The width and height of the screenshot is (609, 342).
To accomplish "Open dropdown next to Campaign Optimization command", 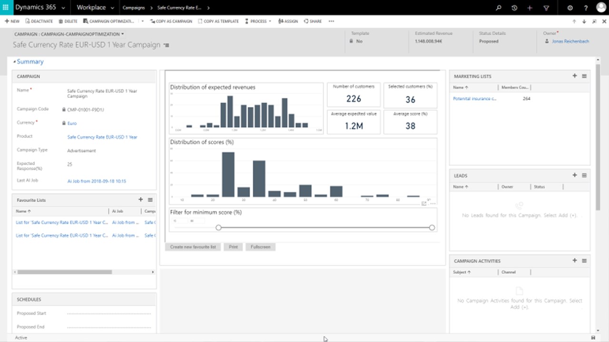I will pos(142,21).
